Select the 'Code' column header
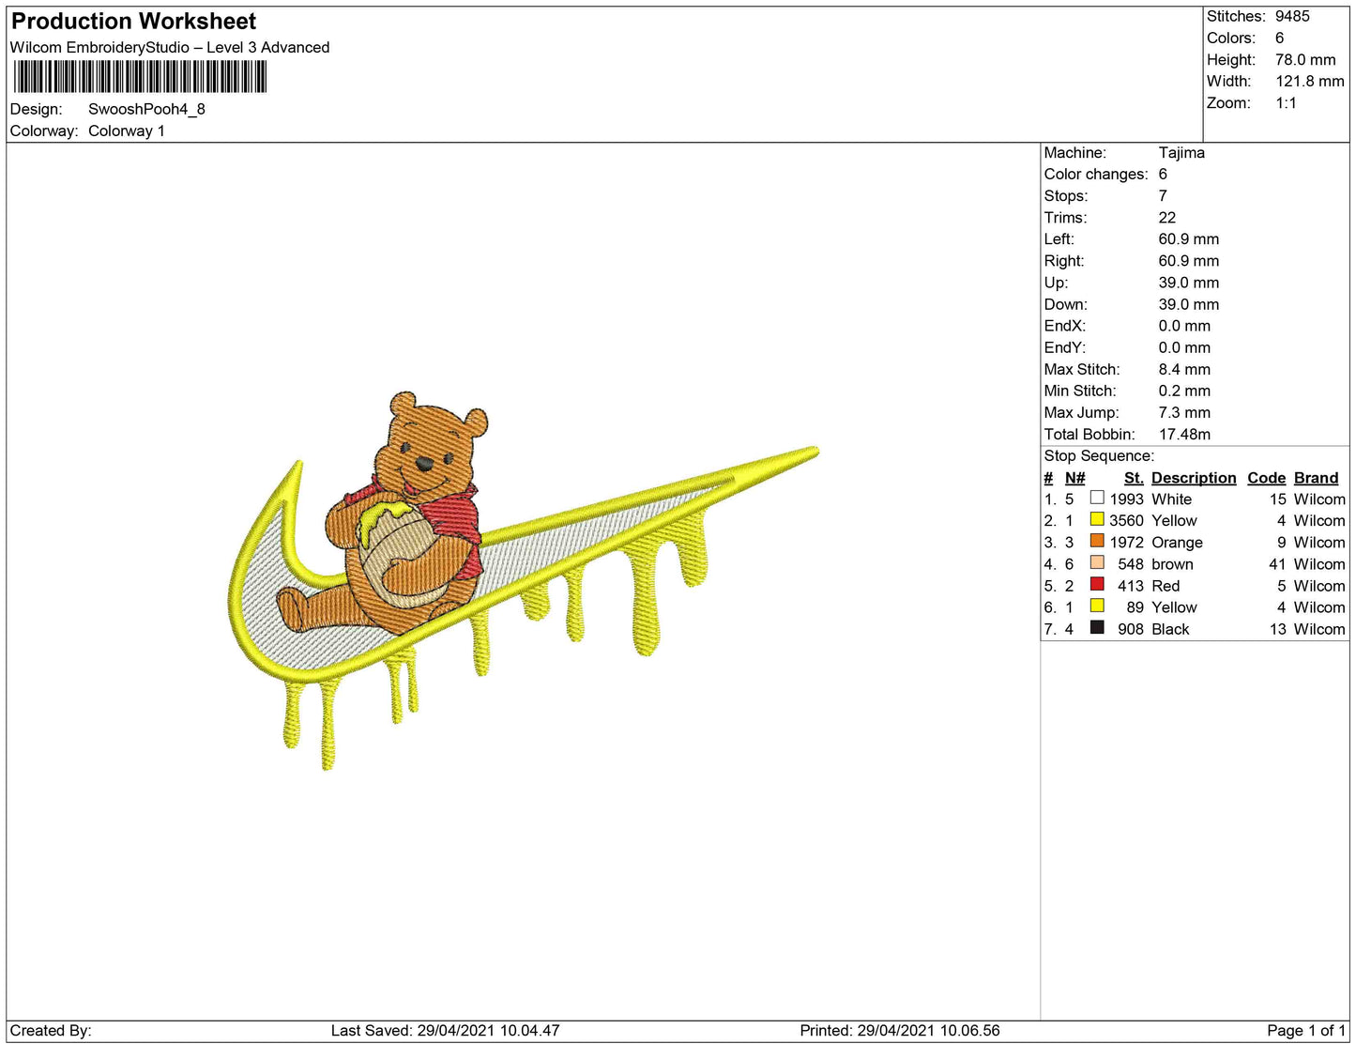 click(x=1267, y=478)
